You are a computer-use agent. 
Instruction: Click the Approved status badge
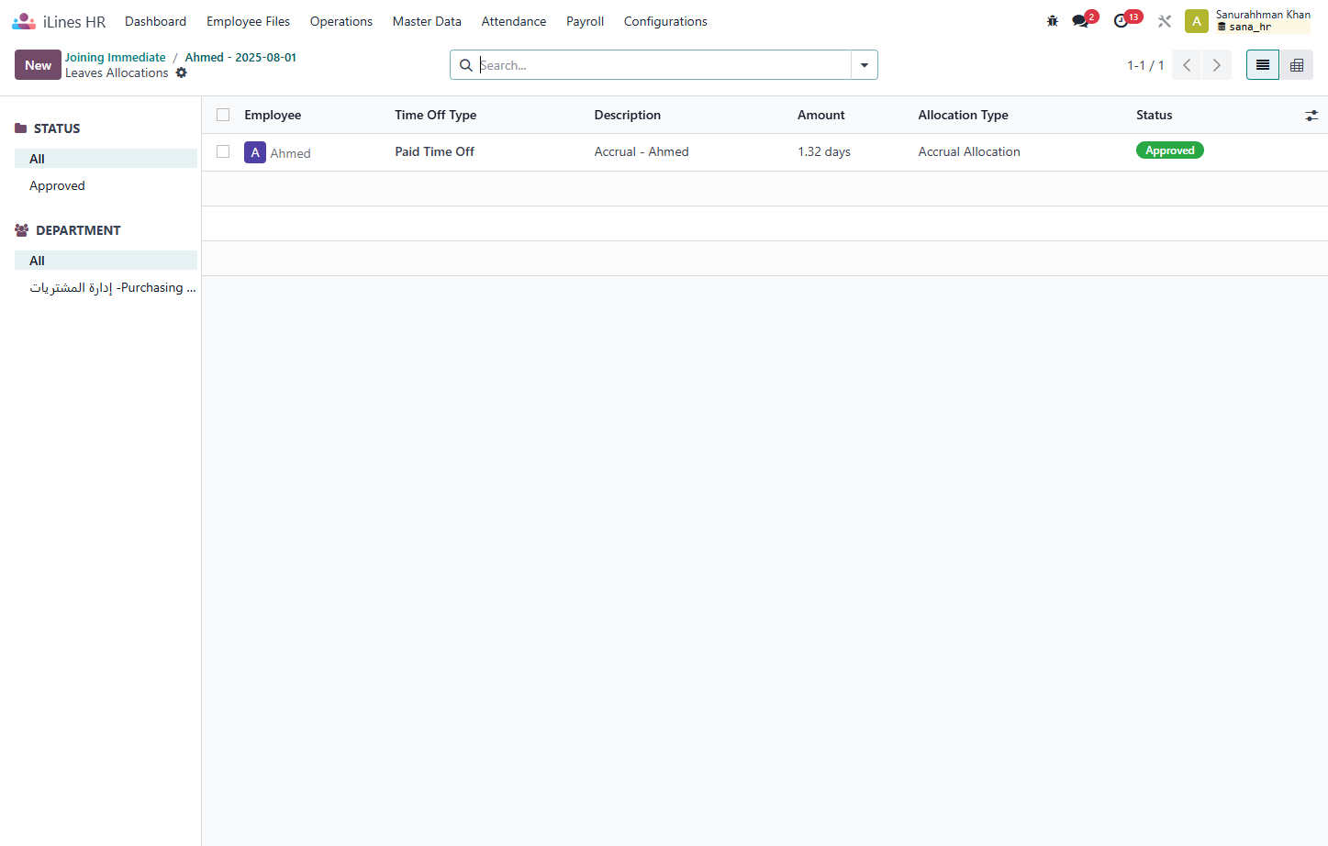pyautogui.click(x=1170, y=150)
